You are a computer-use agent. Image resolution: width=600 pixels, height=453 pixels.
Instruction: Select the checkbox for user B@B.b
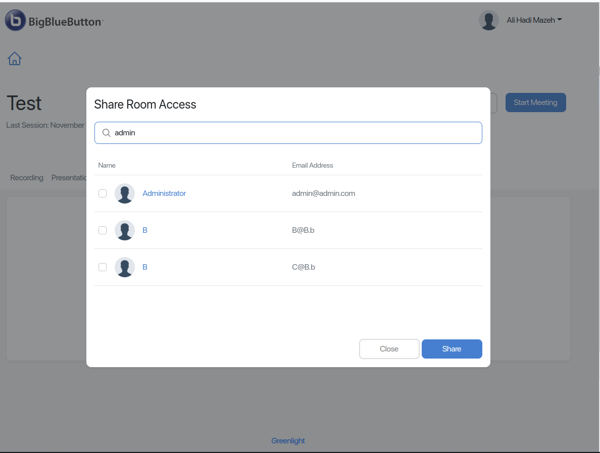coord(103,230)
